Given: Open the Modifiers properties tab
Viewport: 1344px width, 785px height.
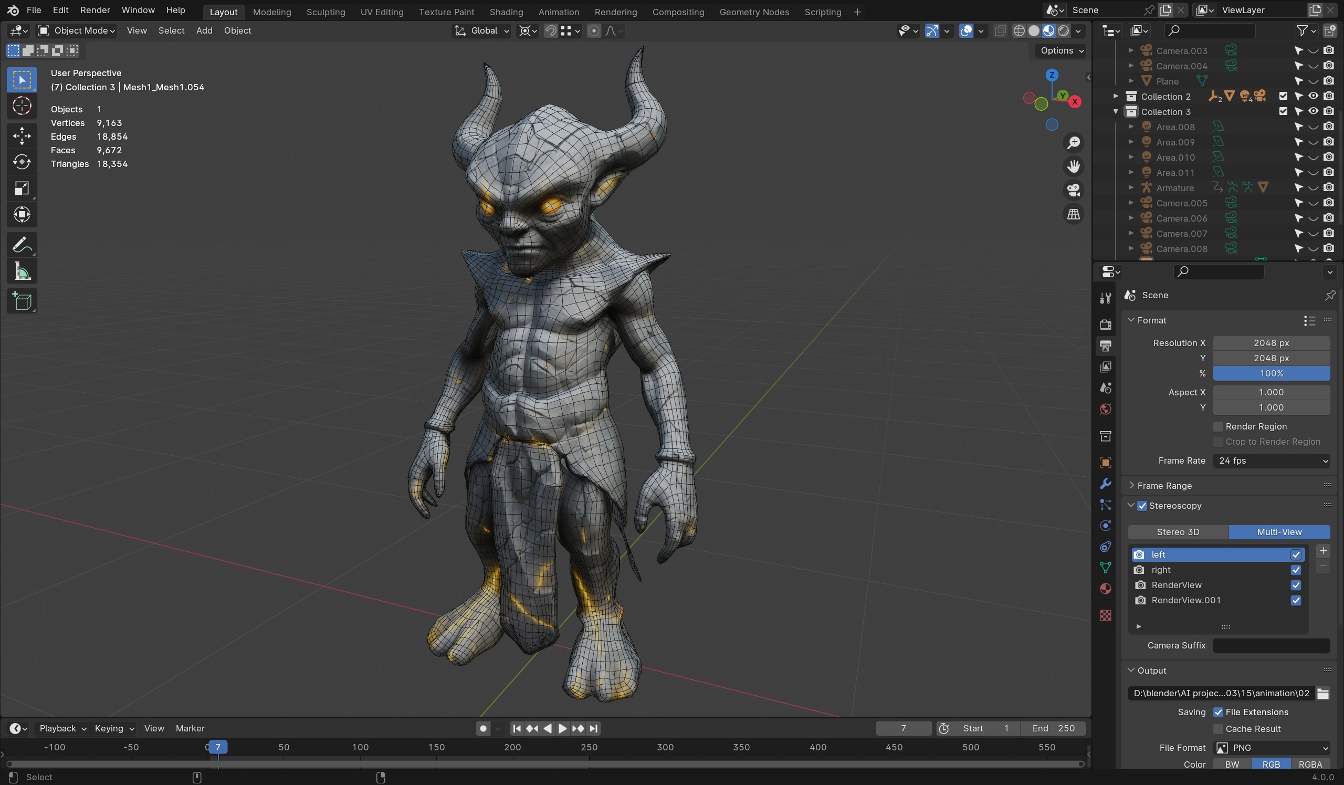Looking at the screenshot, I should 1105,484.
